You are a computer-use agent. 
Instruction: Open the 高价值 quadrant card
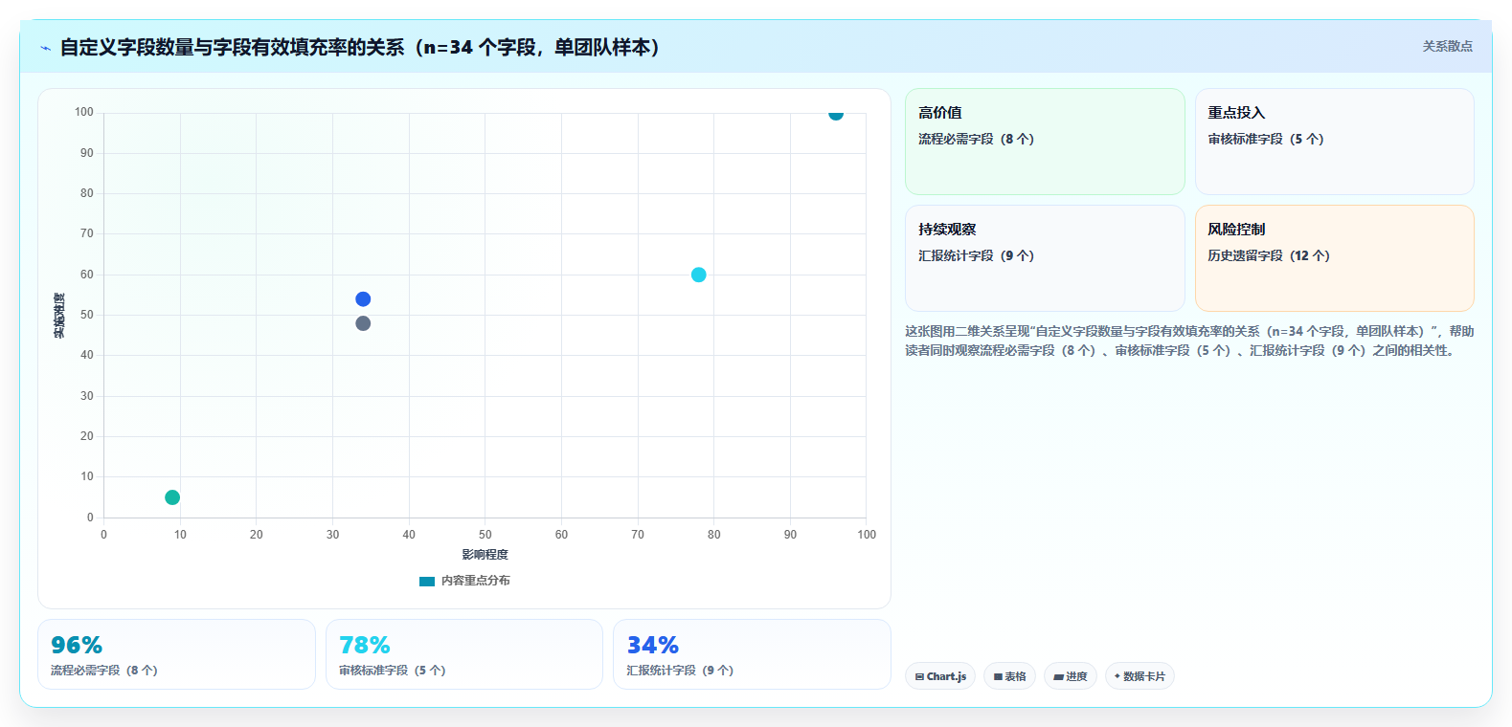tap(1045, 142)
